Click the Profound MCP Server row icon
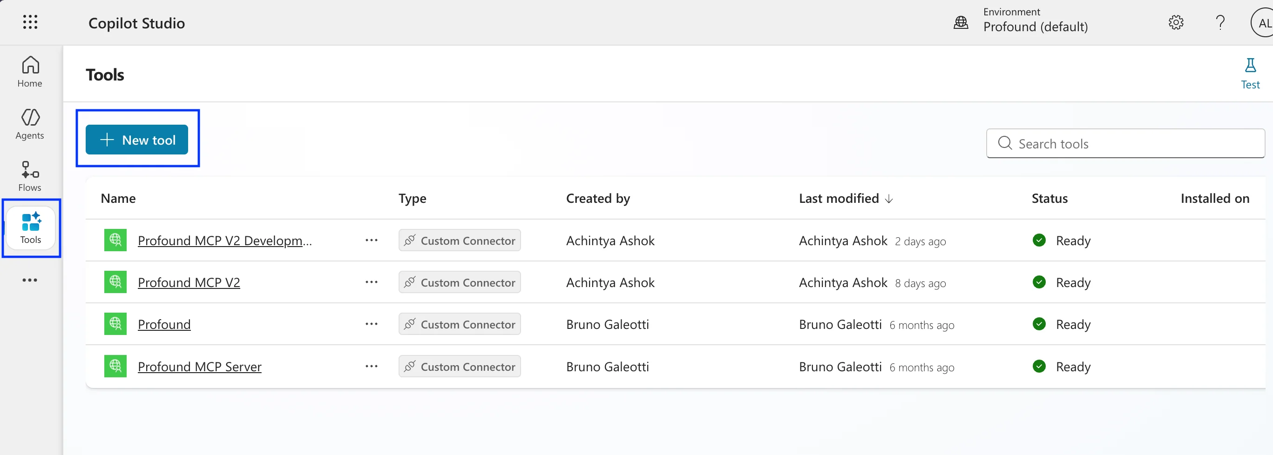This screenshot has height=455, width=1273. [x=115, y=367]
